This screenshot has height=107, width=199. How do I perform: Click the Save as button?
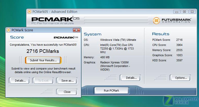67,81
